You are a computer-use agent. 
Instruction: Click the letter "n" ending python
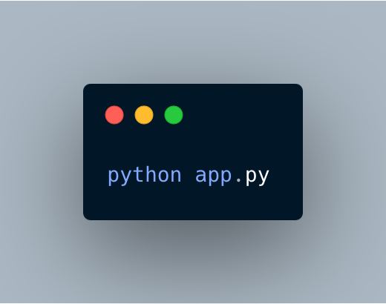tap(176, 176)
